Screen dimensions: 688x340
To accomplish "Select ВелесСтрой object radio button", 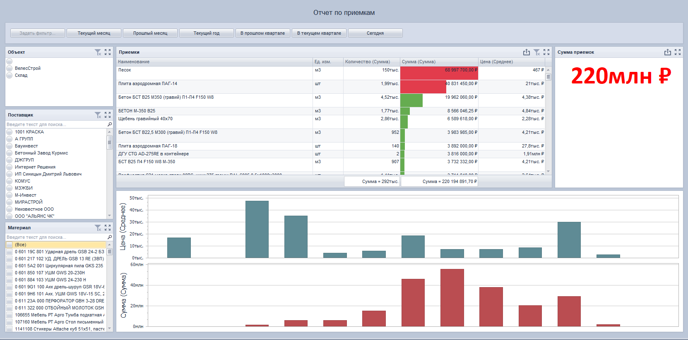I will pos(10,68).
